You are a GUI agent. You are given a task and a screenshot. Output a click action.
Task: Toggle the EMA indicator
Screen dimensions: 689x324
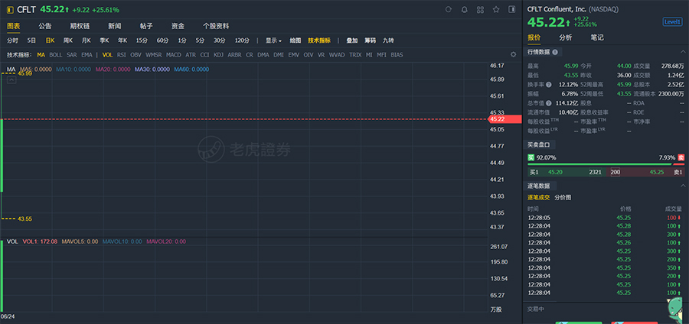[x=87, y=55]
